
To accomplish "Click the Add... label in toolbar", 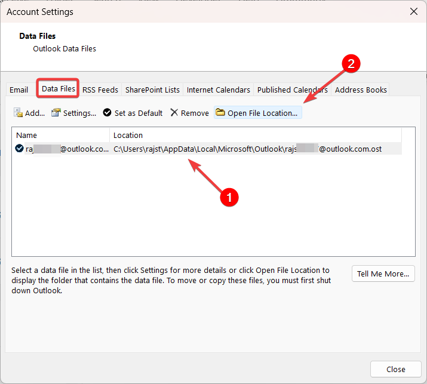I will coord(35,113).
